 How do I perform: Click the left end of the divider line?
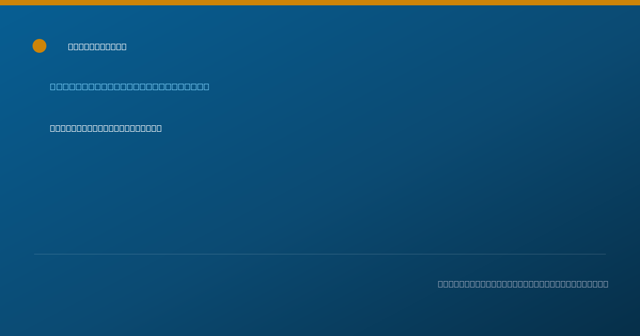tap(35, 254)
